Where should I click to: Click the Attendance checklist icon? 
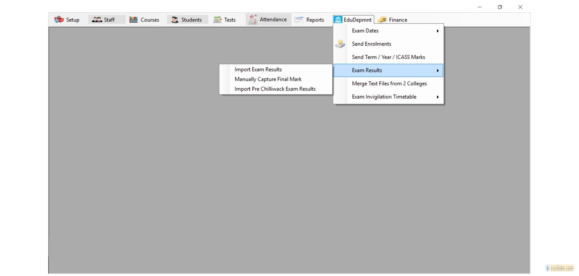[253, 19]
